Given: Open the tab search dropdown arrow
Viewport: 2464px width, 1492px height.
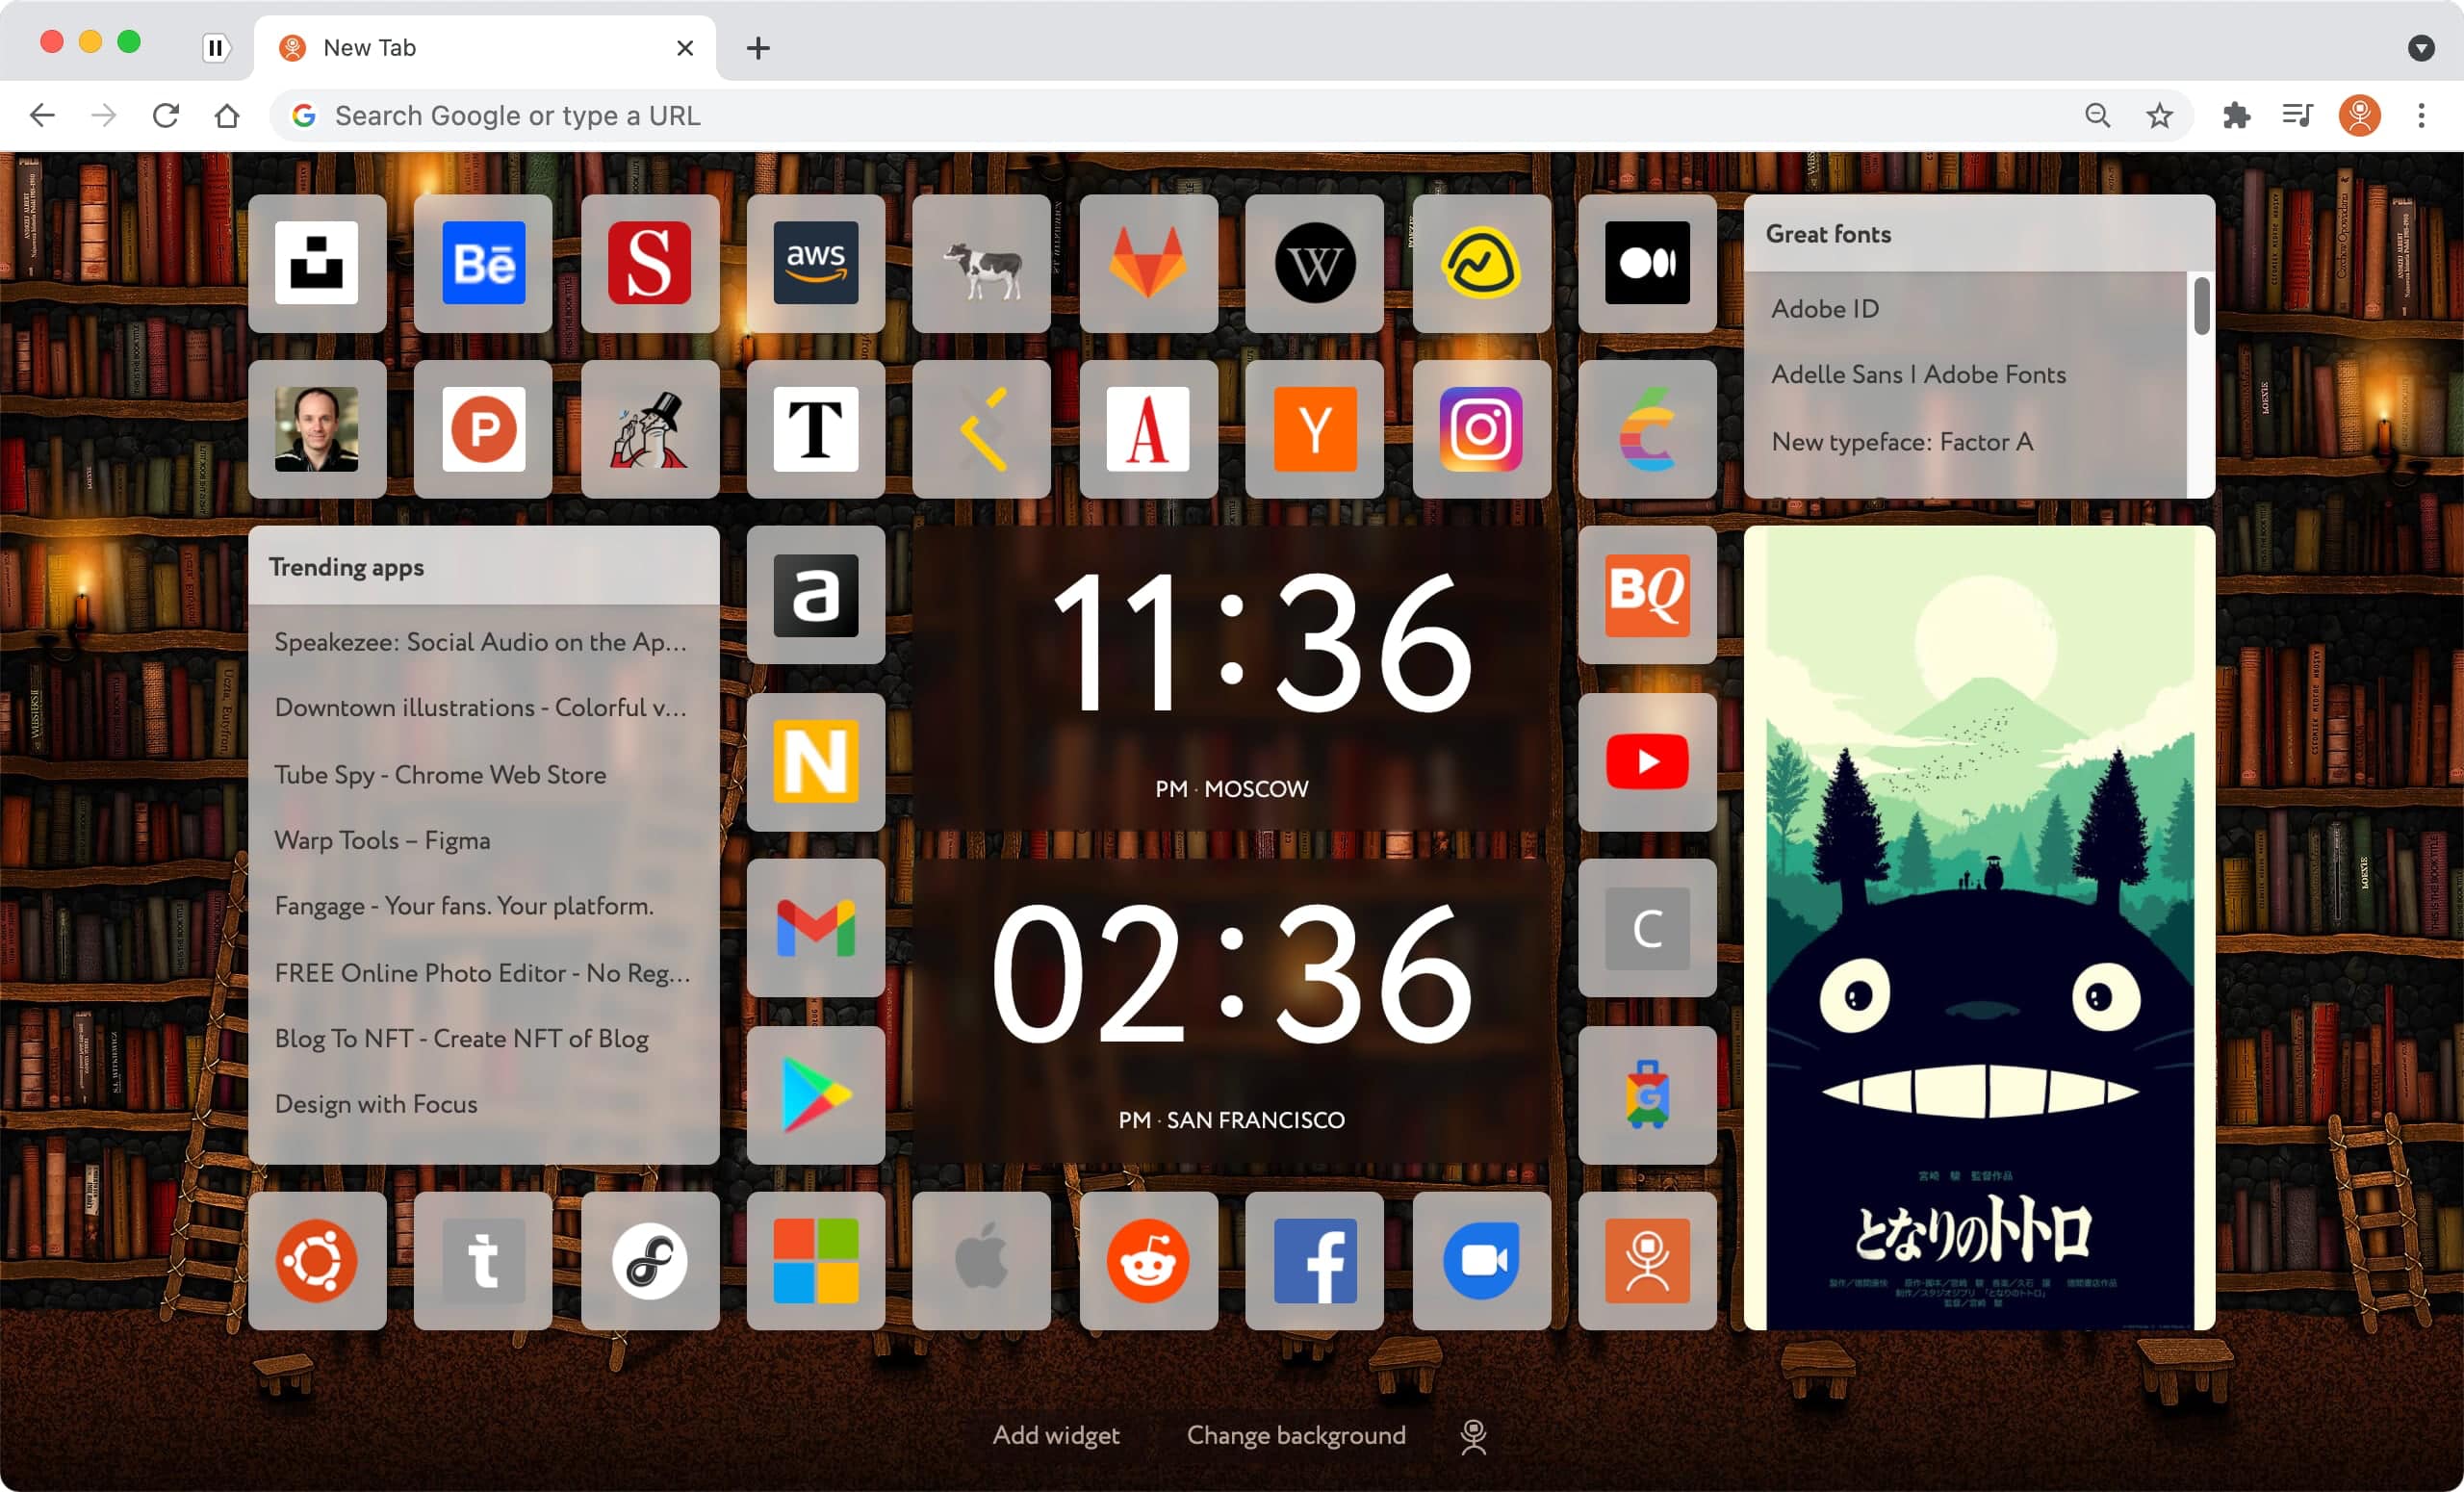Looking at the screenshot, I should click(x=2421, y=48).
